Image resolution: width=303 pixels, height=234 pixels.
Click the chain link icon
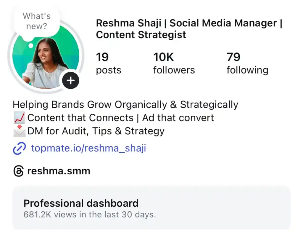[20, 148]
